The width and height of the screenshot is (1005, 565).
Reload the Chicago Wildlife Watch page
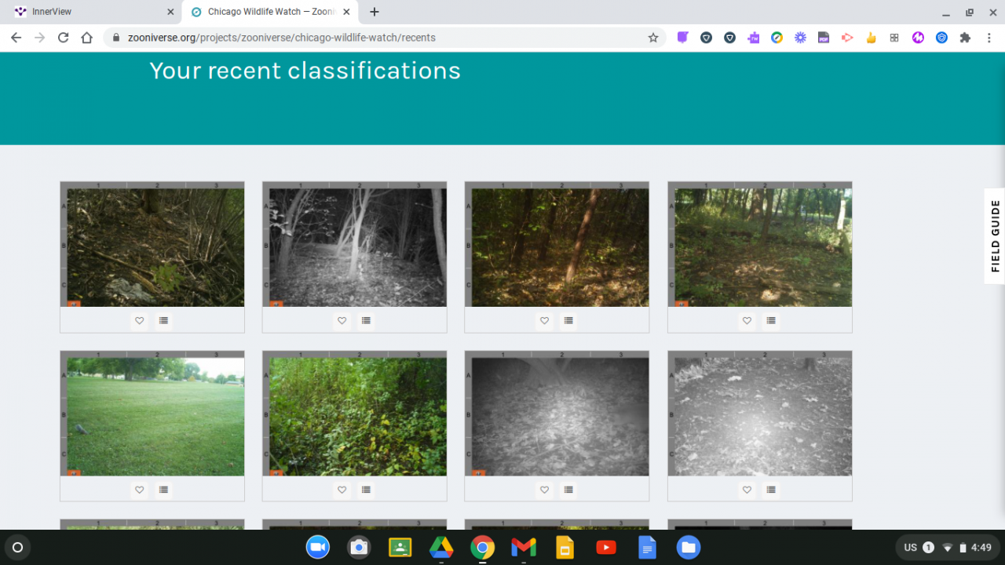coord(63,38)
